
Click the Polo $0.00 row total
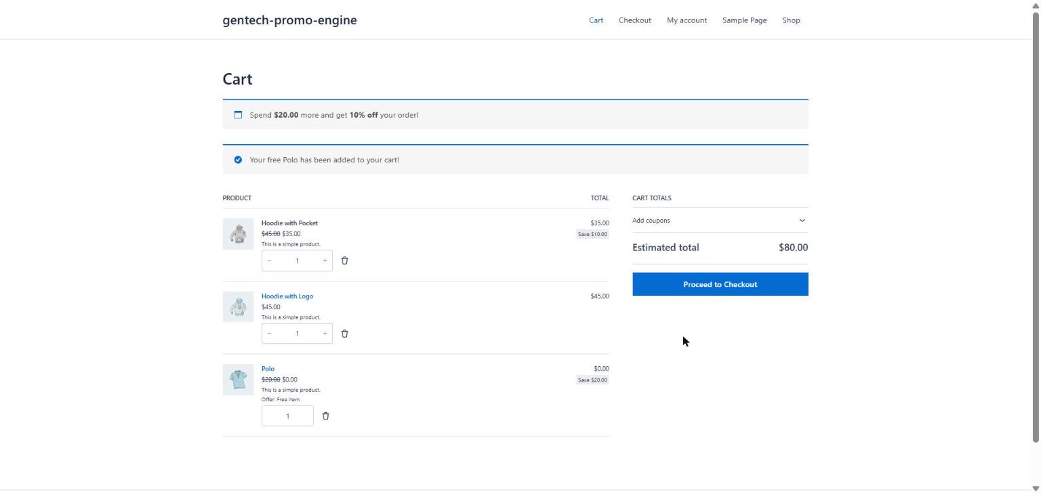[x=601, y=369]
